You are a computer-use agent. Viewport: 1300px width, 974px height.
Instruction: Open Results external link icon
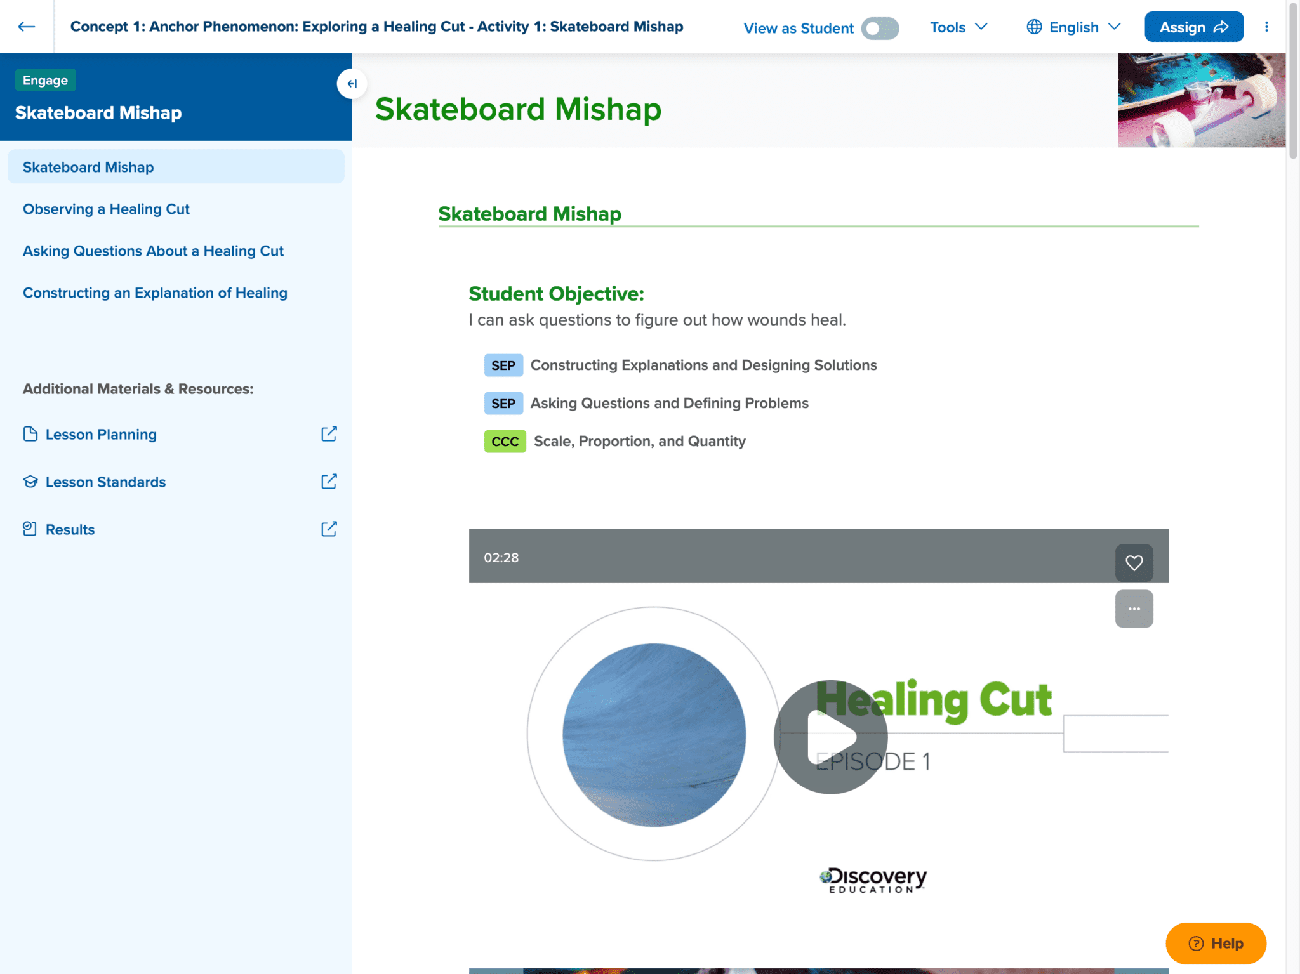[x=329, y=529]
